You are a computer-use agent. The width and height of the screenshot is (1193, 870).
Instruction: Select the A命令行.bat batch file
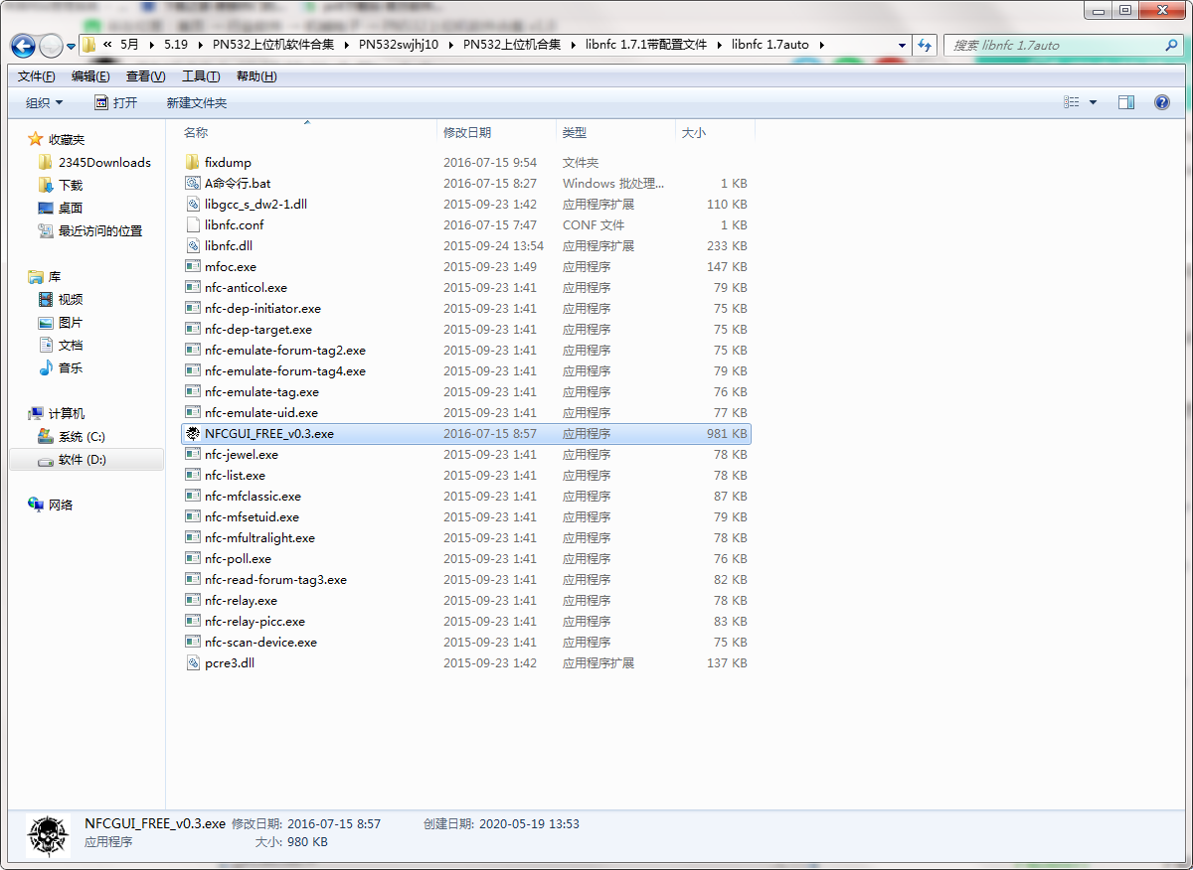[237, 183]
